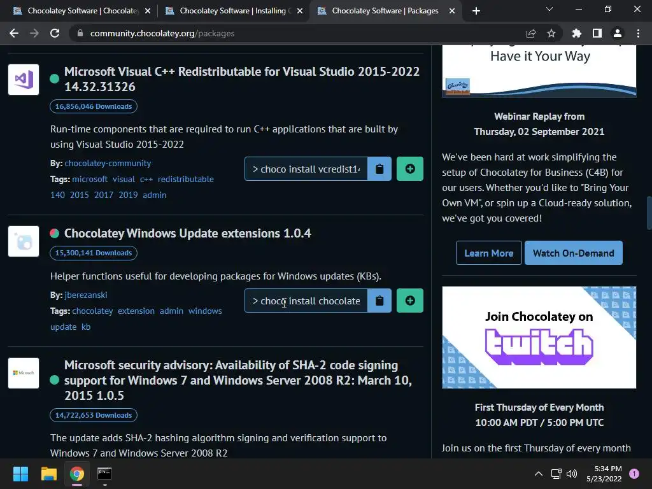Click the page vertical scrollbar thumb
The width and height of the screenshot is (652, 489).
pos(649,213)
